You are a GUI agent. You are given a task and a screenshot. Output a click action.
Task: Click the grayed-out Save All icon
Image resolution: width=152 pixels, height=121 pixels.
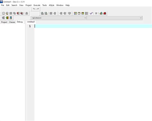point(14,13)
